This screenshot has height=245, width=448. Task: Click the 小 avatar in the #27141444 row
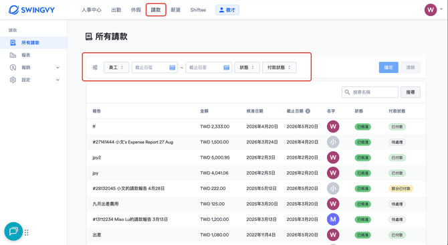333,142
